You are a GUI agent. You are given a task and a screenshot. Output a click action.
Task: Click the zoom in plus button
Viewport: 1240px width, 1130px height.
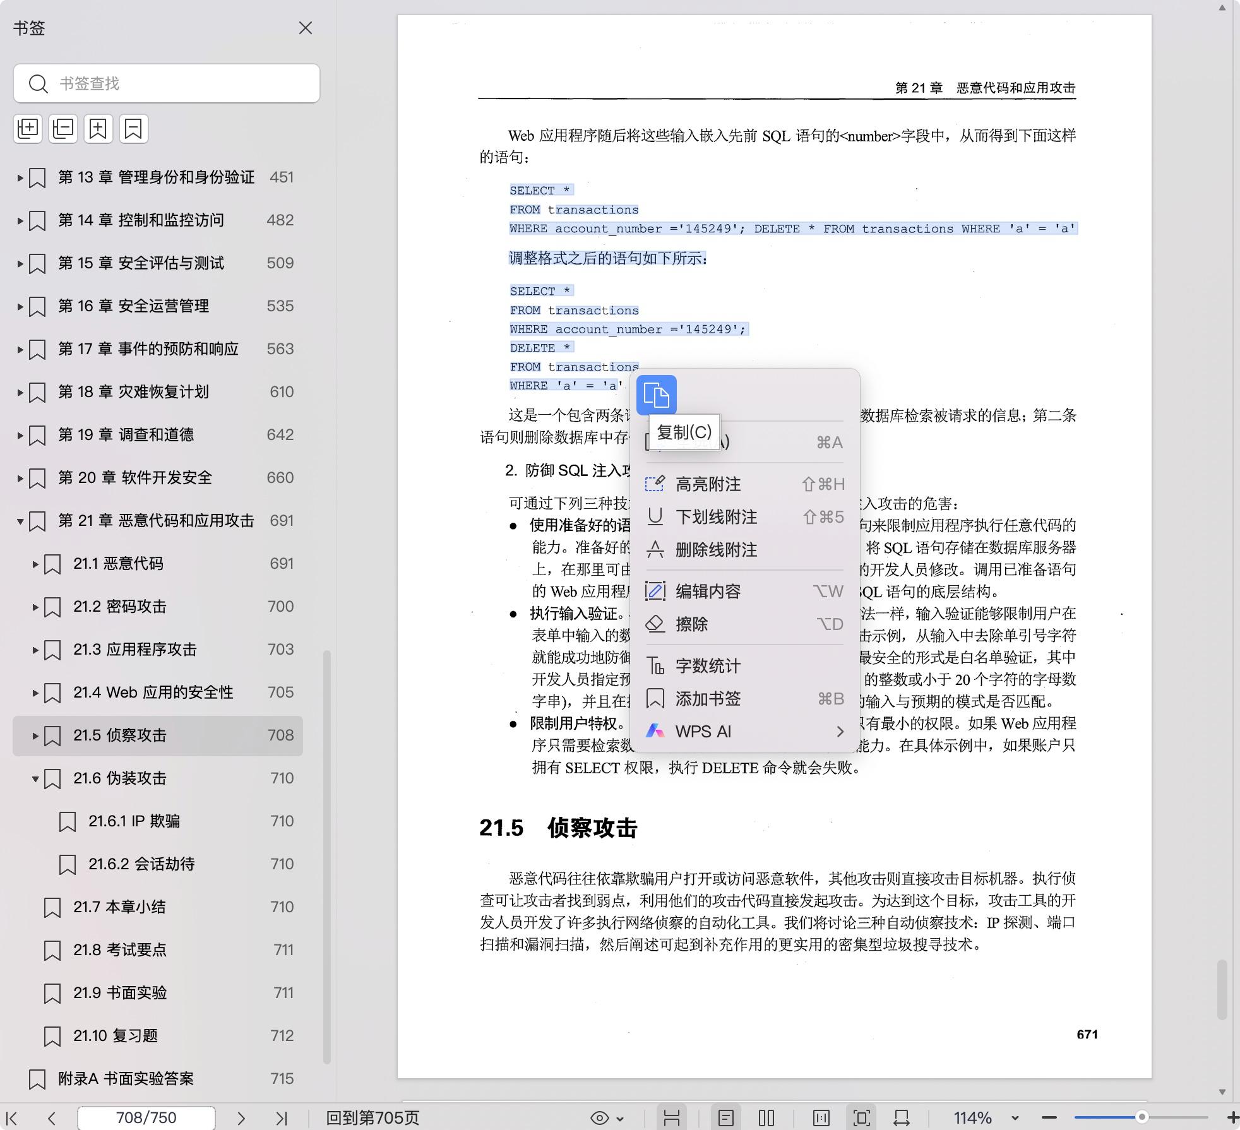(x=1232, y=1118)
